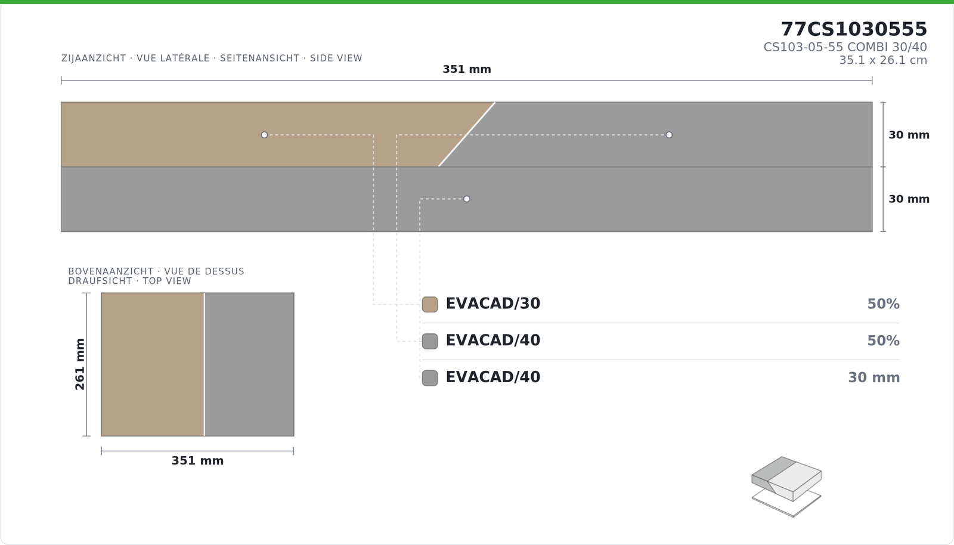Click the grey swatch beside EVACAD/40 50%
Image resolution: width=954 pixels, height=545 pixels.
[430, 341]
